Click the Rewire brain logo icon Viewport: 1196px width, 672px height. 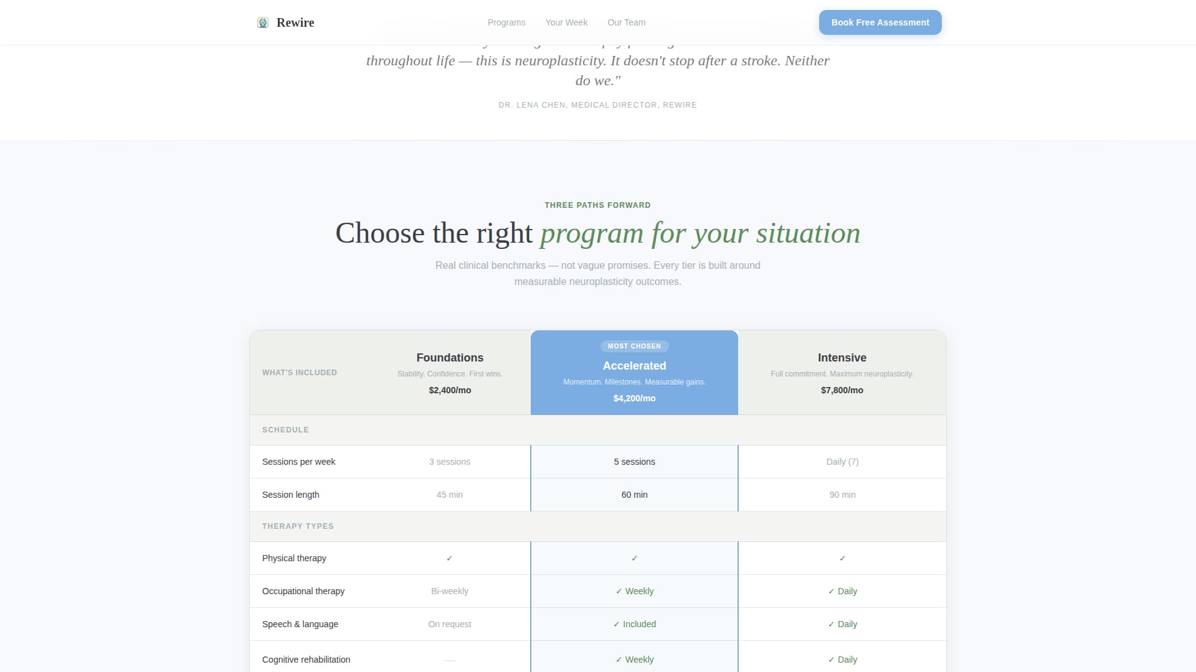263,22
